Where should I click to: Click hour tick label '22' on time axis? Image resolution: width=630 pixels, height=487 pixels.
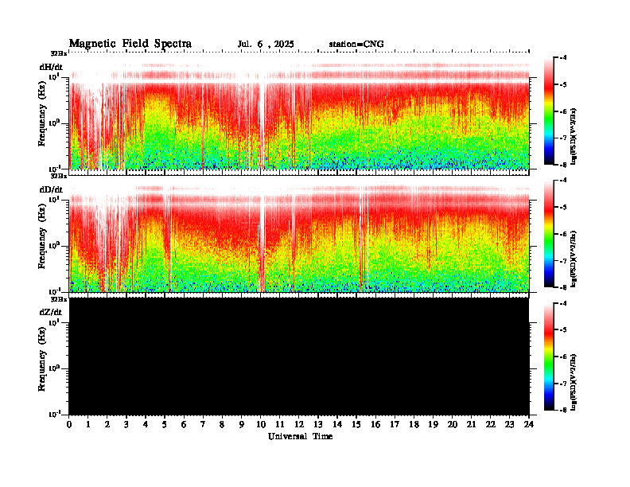(491, 424)
